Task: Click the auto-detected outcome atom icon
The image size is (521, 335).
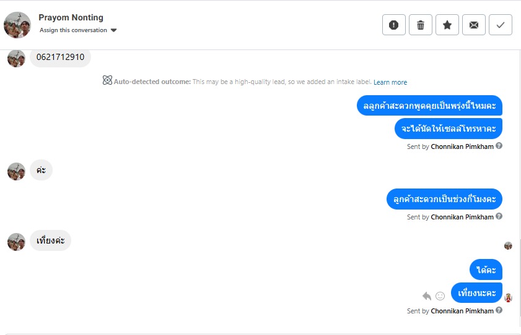Action: (107, 81)
